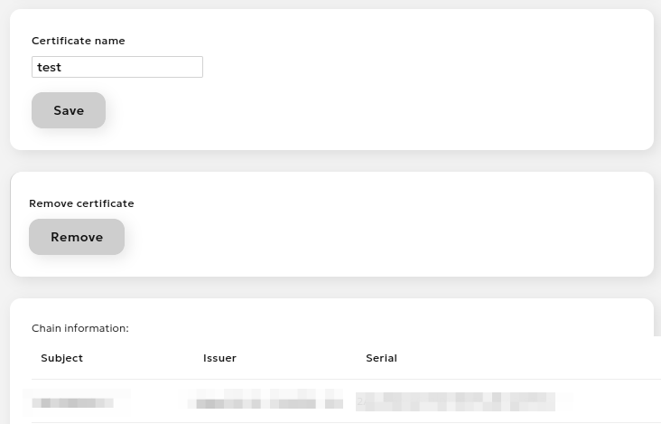661x424 pixels.
Task: Click blank area right of Save button
Action: 361,110
